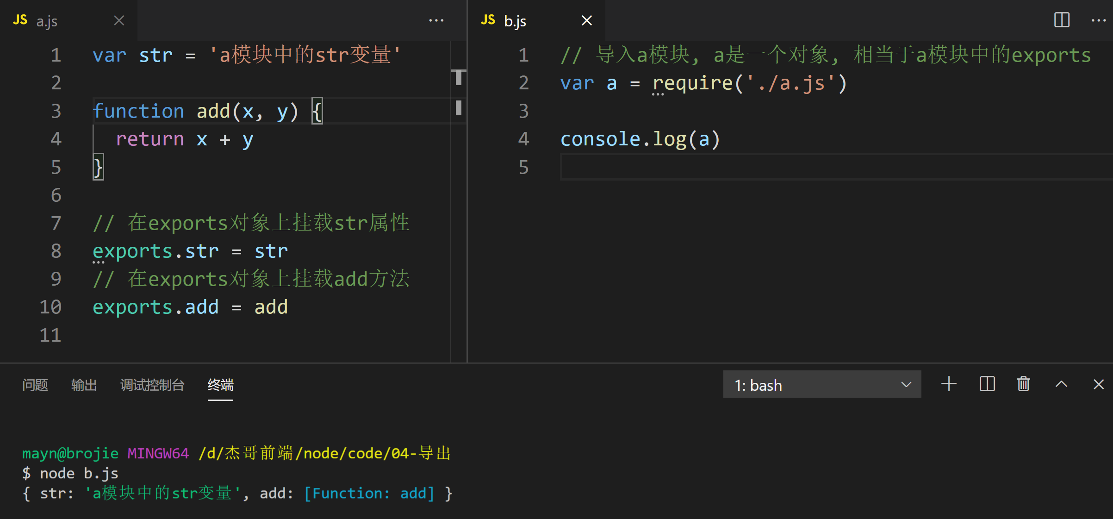Screen dimensions: 1113x519
Task: Switch to the 问题 panel tab
Action: (35, 385)
